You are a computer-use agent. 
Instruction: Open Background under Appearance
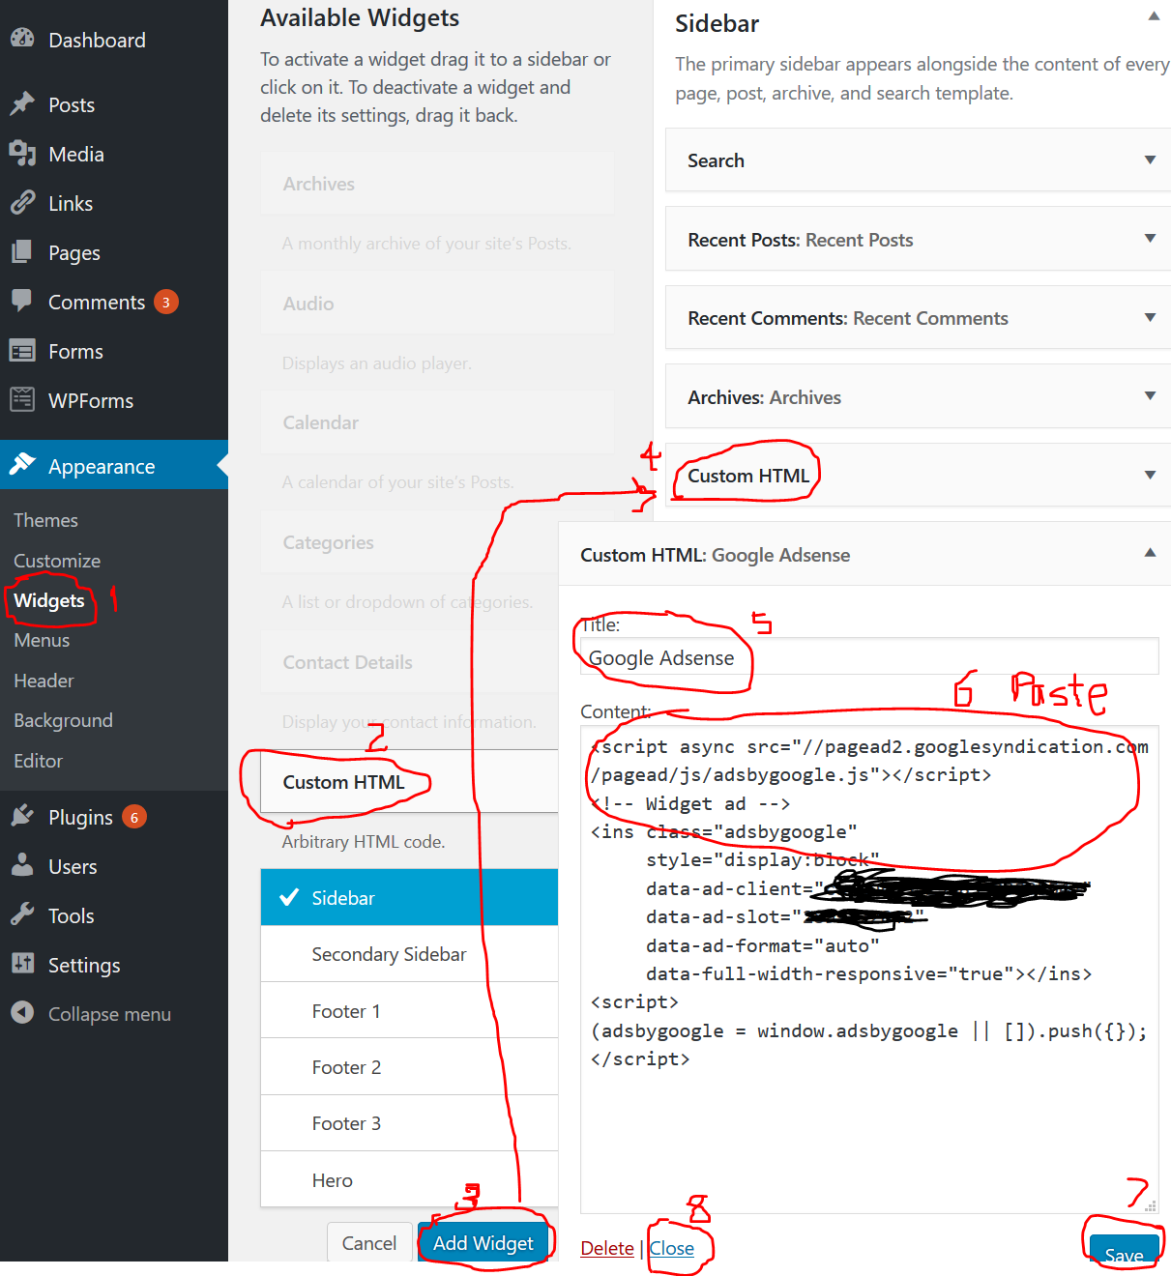[63, 720]
